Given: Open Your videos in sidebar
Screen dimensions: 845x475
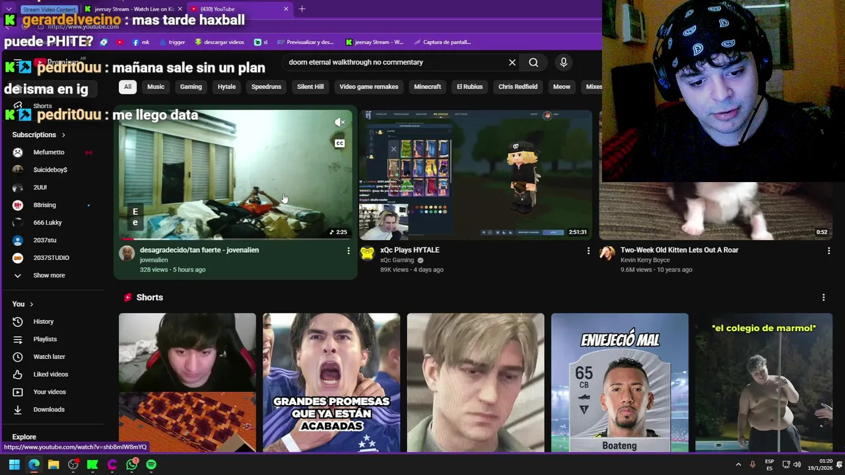Looking at the screenshot, I should (50, 392).
